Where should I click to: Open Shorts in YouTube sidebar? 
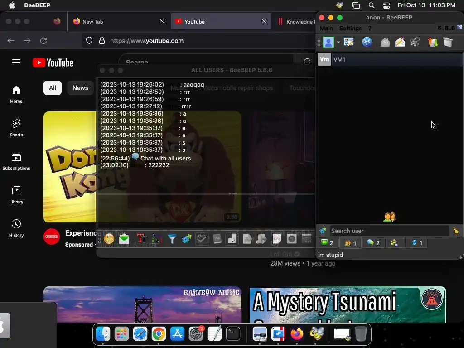[16, 128]
